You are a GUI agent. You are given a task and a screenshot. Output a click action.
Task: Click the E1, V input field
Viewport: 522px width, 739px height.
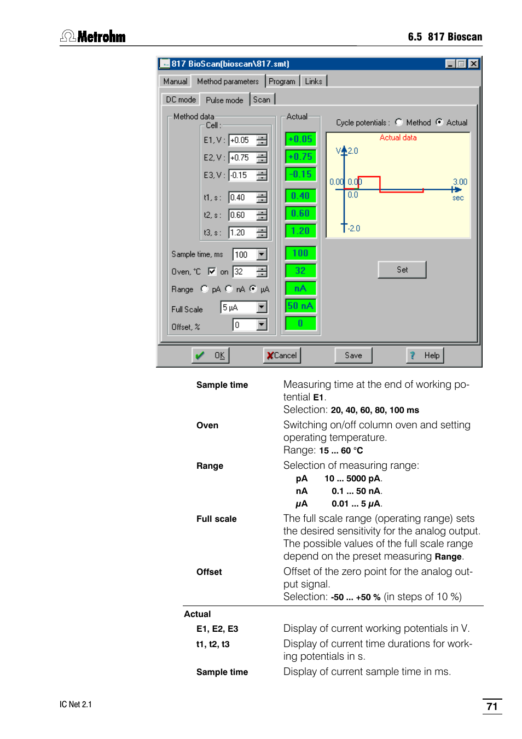click(243, 140)
